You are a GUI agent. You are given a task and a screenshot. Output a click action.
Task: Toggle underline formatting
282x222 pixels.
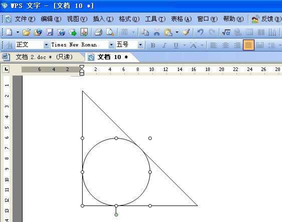(x=176, y=45)
